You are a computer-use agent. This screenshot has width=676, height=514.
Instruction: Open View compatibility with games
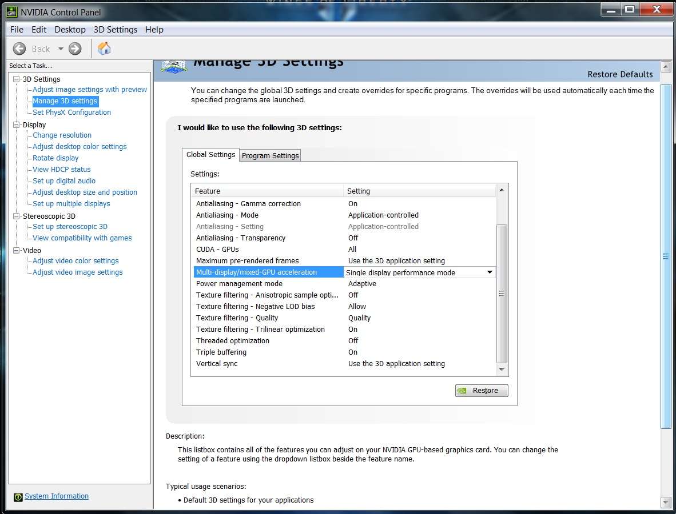(x=82, y=238)
